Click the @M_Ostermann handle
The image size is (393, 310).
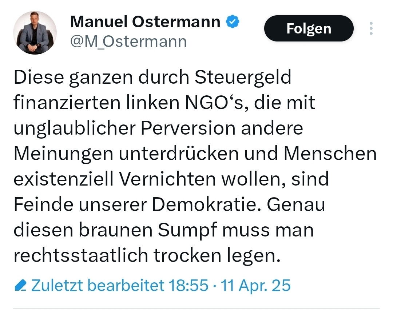click(128, 41)
